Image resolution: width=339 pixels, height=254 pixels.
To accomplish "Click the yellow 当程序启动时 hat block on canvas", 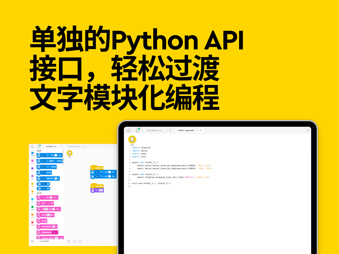I will pyautogui.click(x=97, y=168).
